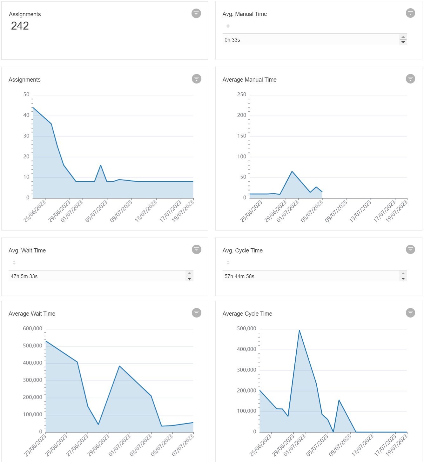
Task: Click the 600,000 label on Average Wait Time axis
Action: pyautogui.click(x=32, y=328)
